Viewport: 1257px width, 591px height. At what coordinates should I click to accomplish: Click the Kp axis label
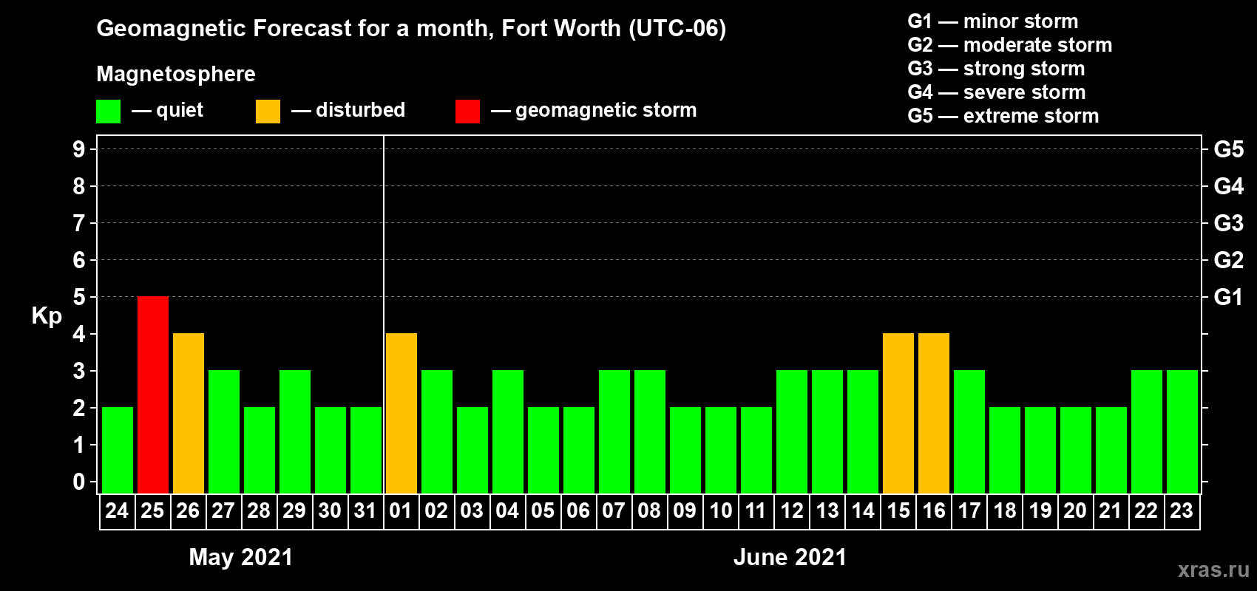tap(47, 316)
